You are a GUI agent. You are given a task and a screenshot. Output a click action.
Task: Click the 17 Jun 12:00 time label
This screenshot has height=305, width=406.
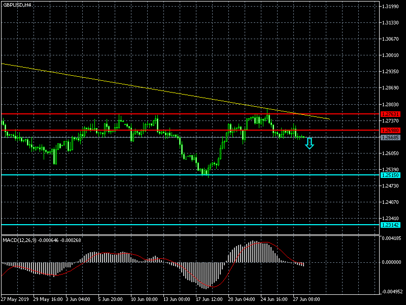coord(209,299)
